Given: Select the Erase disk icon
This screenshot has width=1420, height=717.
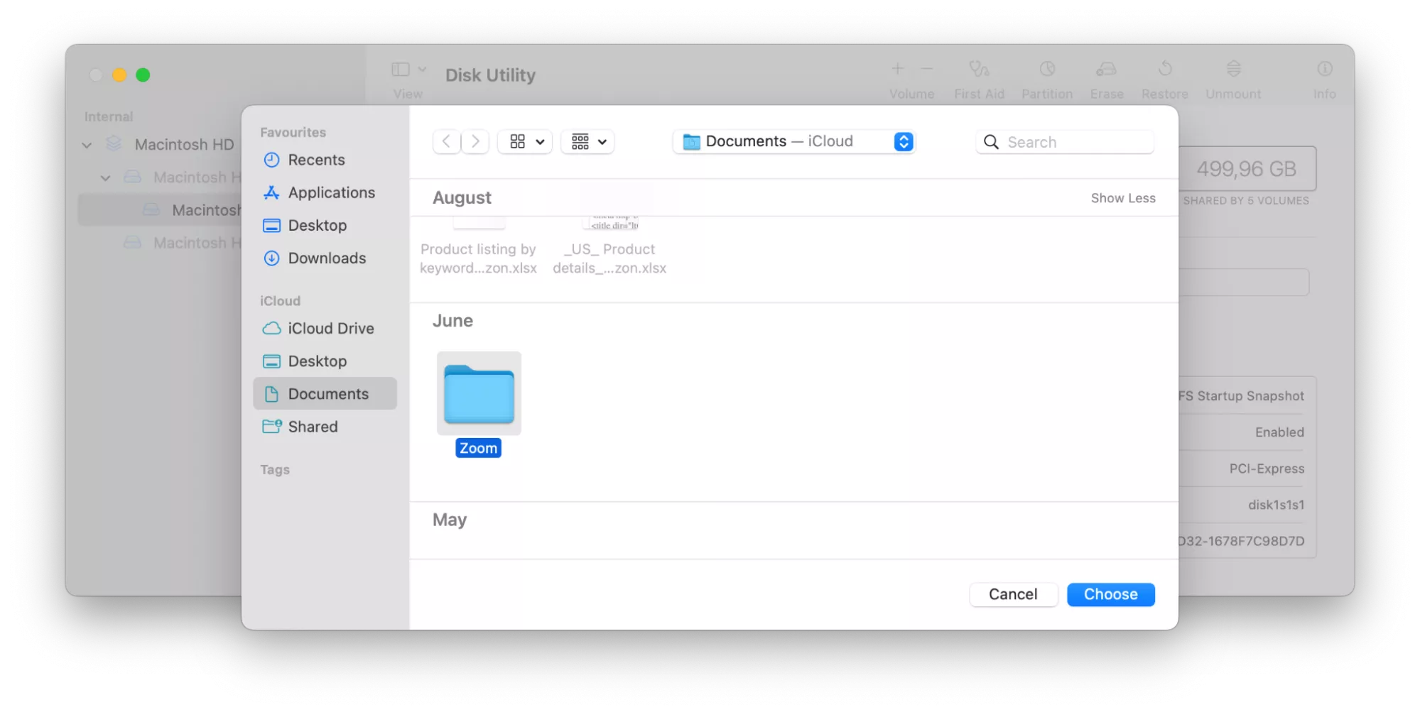Looking at the screenshot, I should coord(1106,78).
